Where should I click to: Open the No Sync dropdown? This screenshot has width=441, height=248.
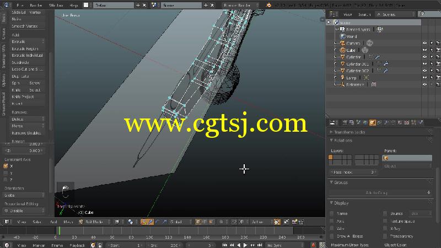pos(285,245)
